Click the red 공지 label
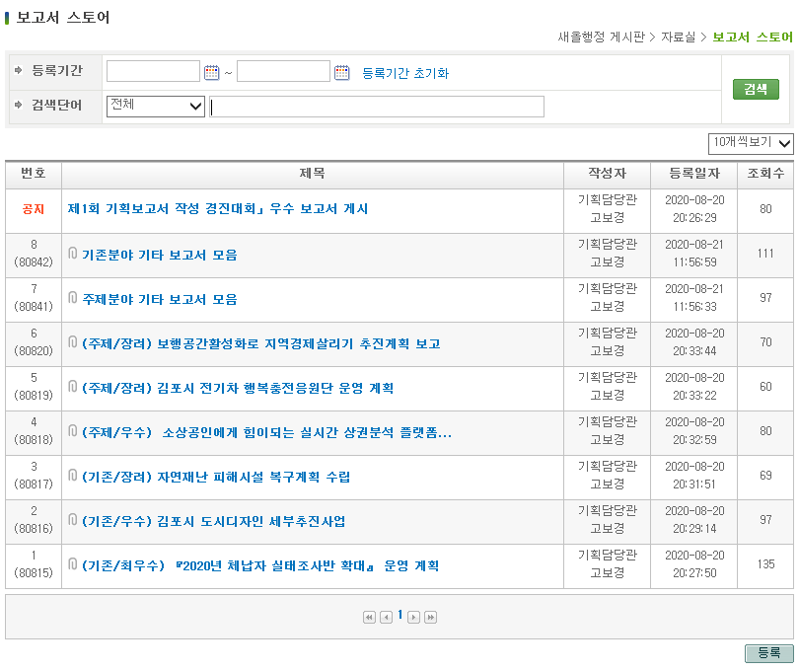 (34, 209)
